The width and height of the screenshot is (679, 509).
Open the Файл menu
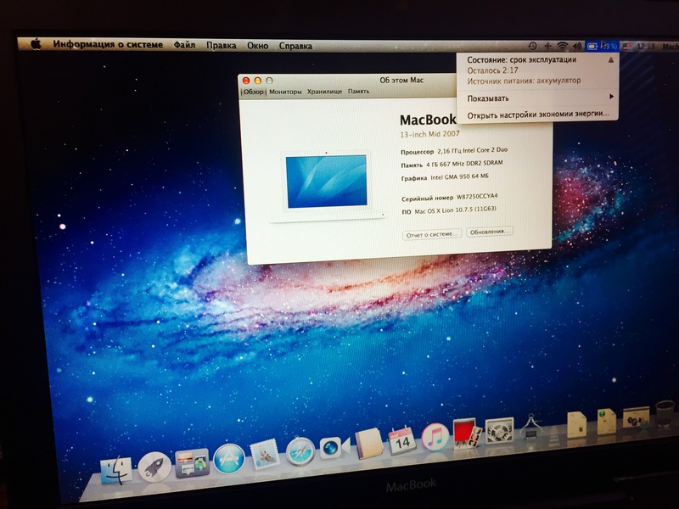184,45
